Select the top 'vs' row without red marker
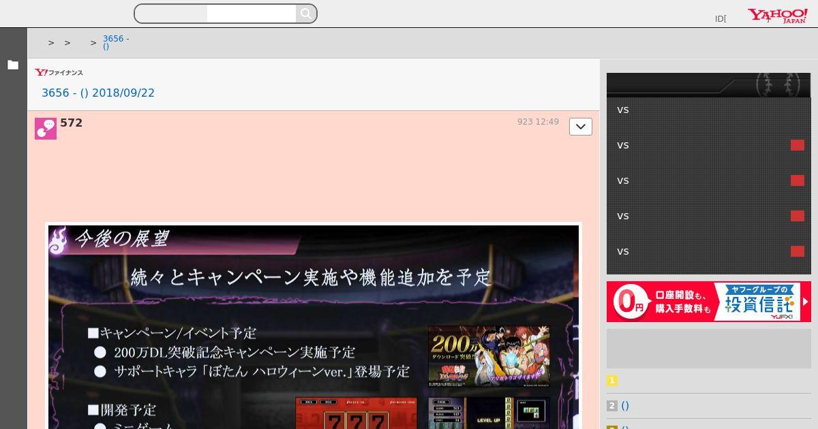Viewport: 818px width, 429px height. [709, 110]
